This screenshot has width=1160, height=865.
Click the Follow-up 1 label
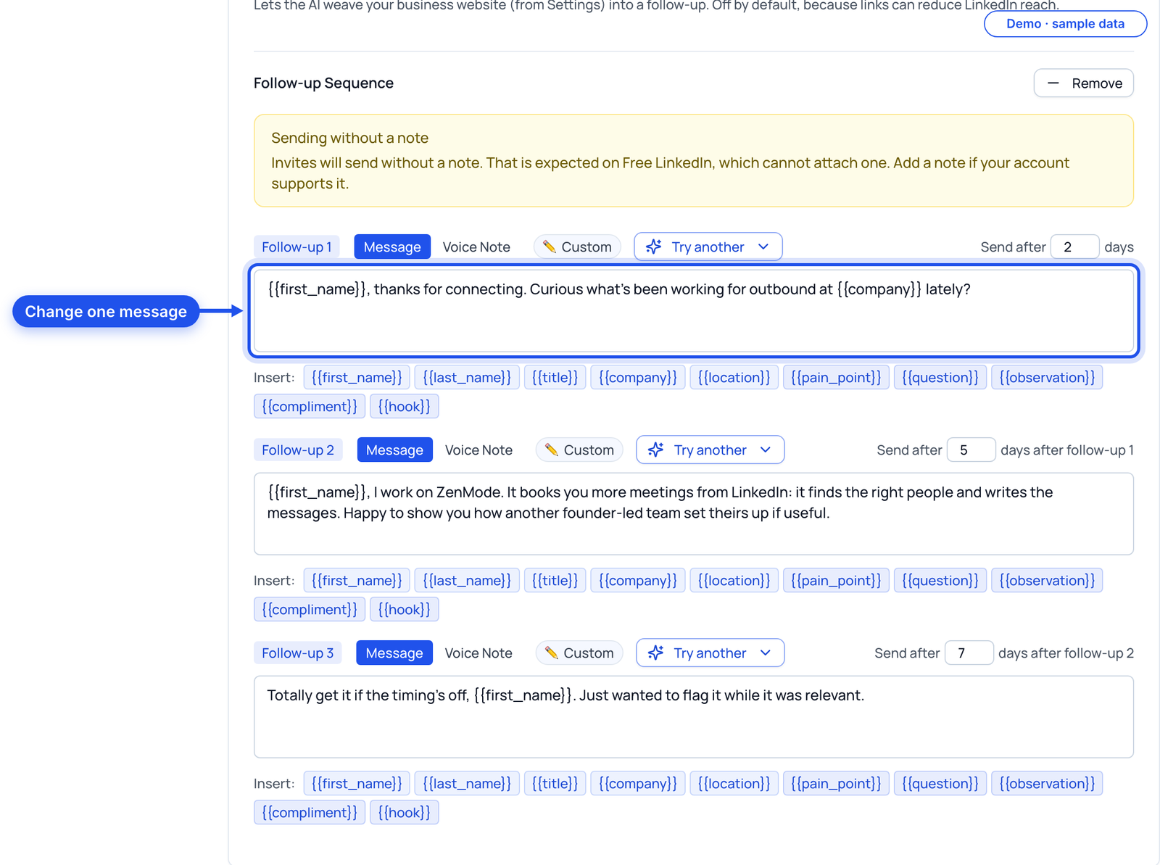[297, 247]
